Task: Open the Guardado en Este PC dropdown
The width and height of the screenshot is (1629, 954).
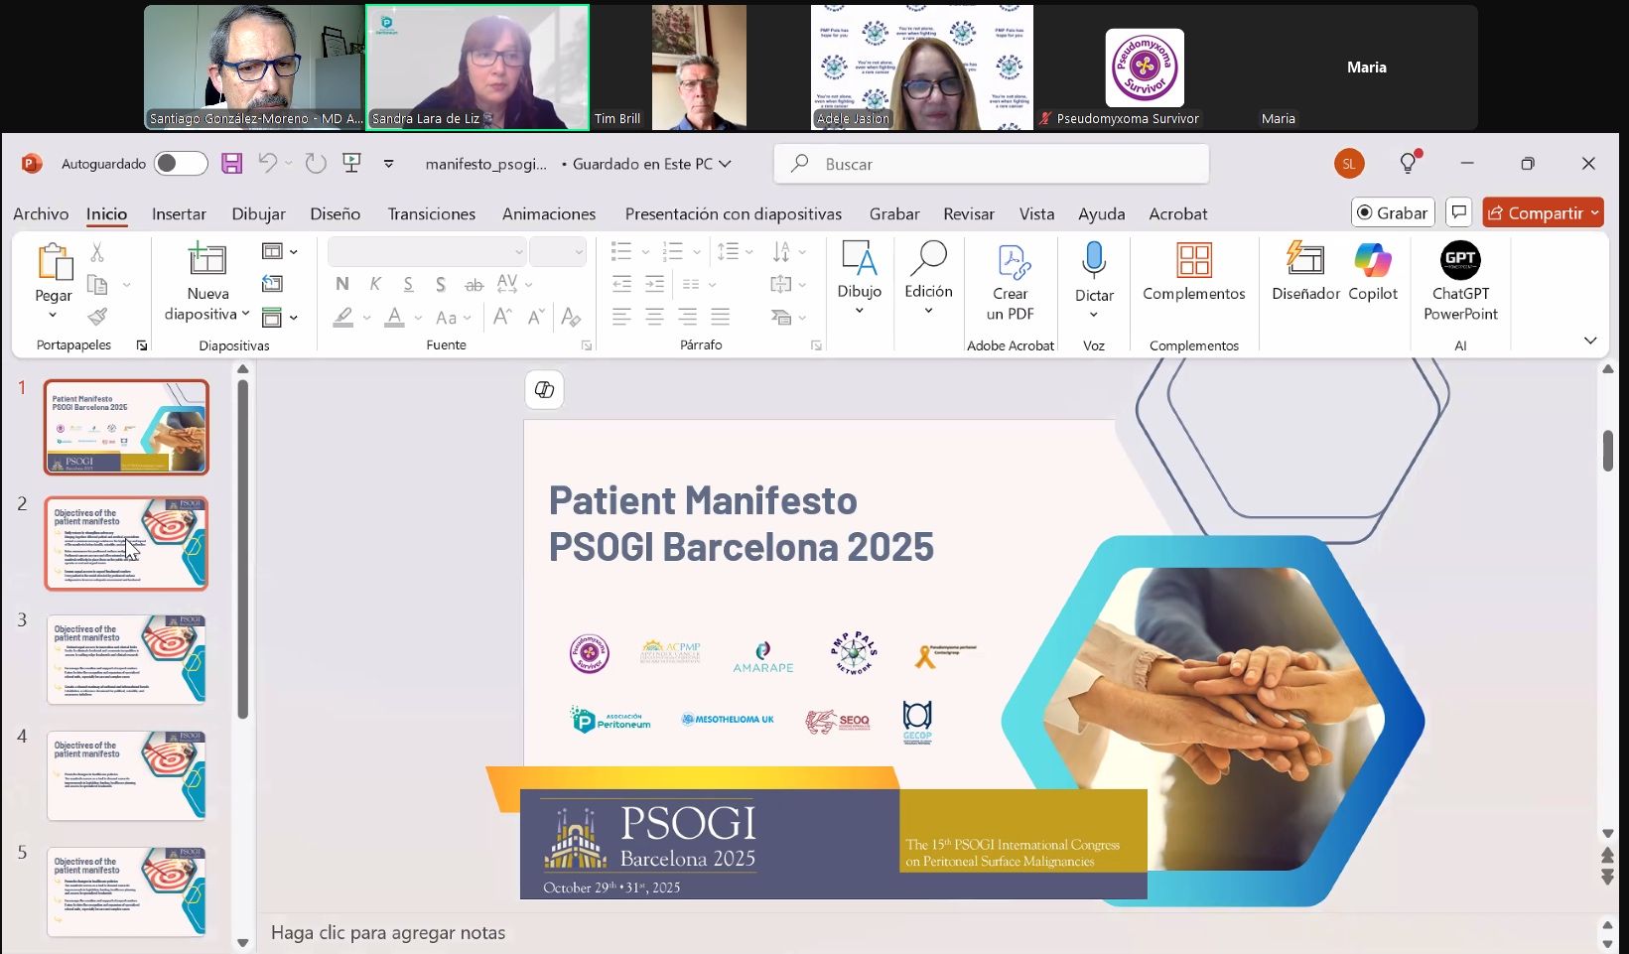Action: point(652,164)
